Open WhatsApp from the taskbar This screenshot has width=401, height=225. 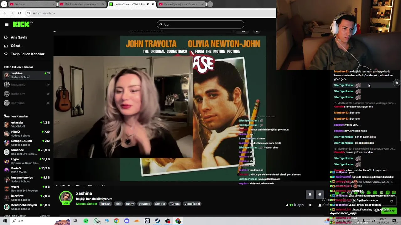[x=96, y=221]
